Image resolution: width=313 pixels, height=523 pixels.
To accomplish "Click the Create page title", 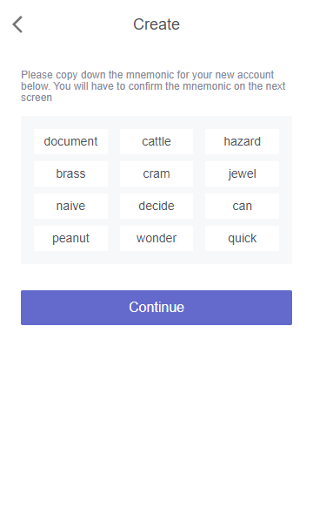I will (x=156, y=24).
